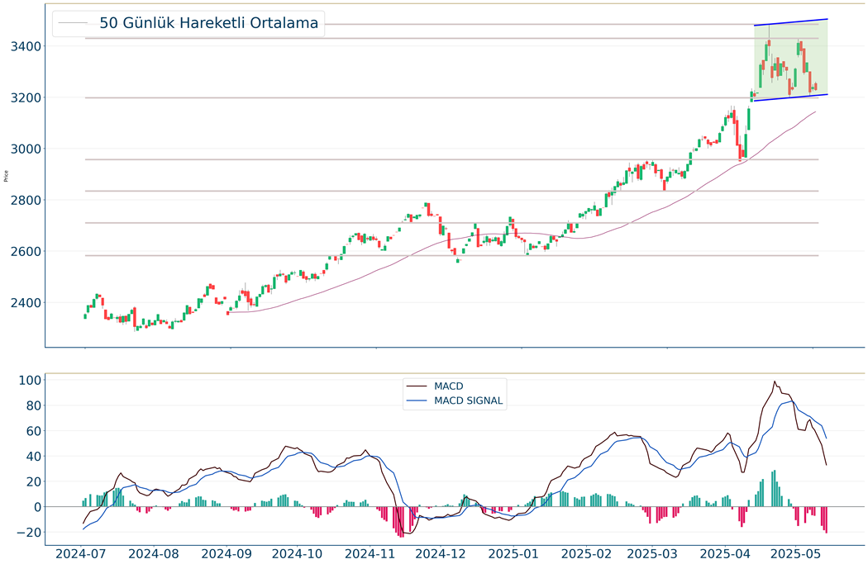Screen dimensions: 868x564
Task: Click the upper blue trendline of the channel
Action: pos(790,22)
